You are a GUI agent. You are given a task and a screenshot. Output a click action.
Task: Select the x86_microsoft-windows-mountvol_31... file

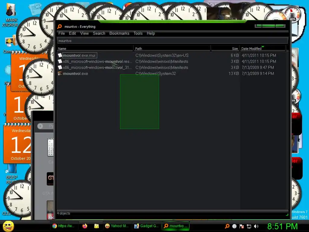97,67
